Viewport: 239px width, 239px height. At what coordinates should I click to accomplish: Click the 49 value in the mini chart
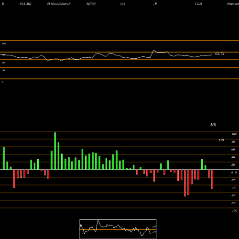tap(154, 227)
